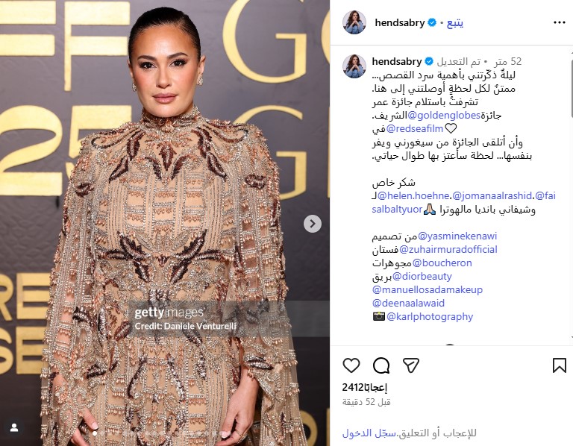Image resolution: width=573 pixels, height=446 pixels.
Task: Click the verified badge beside header username
Action: tap(432, 22)
